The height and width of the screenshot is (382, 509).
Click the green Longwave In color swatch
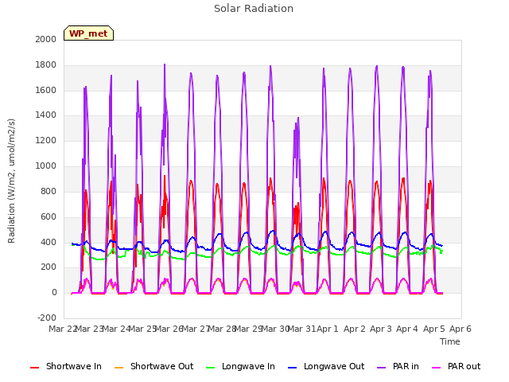[x=210, y=368]
